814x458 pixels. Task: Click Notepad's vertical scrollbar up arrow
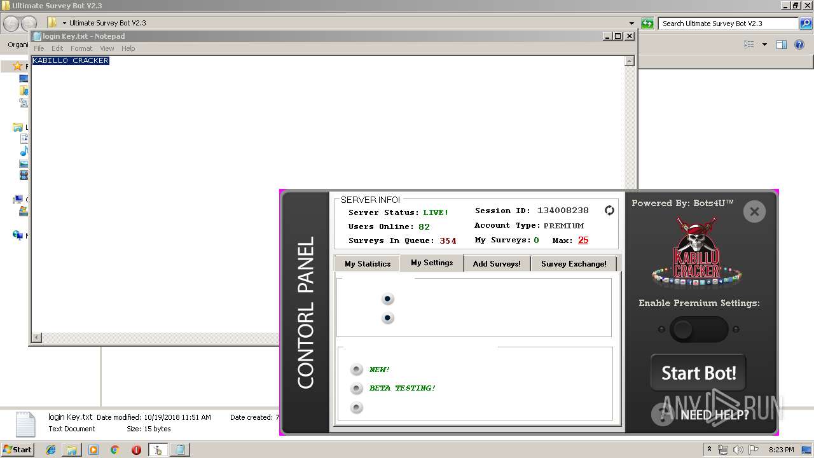tap(629, 61)
